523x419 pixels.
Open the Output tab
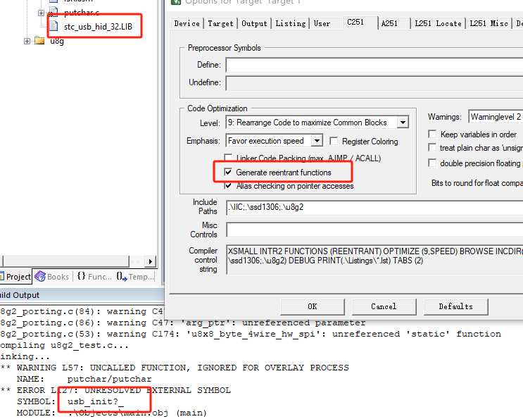254,23
